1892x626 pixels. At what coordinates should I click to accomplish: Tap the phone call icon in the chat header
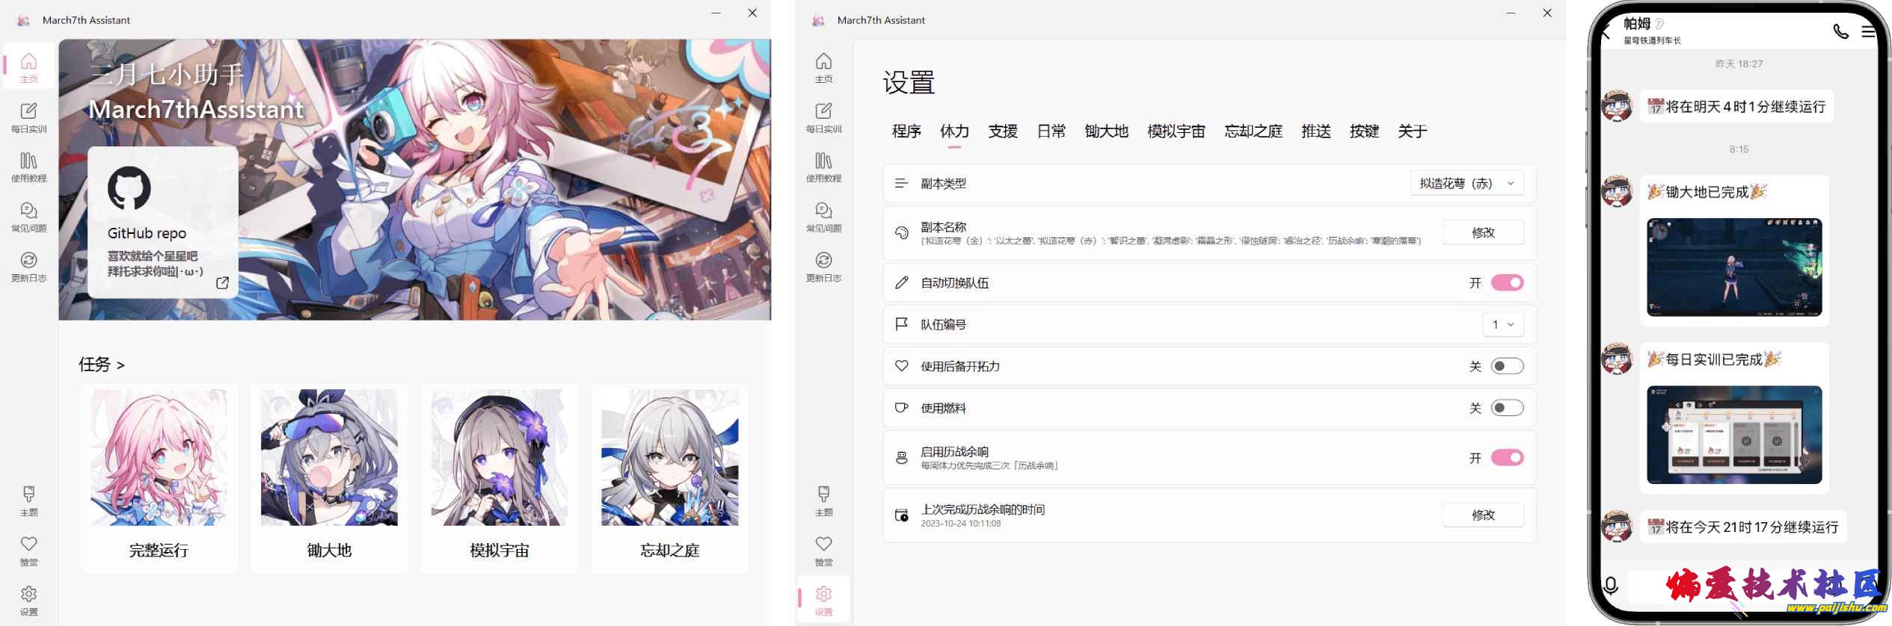point(1840,31)
